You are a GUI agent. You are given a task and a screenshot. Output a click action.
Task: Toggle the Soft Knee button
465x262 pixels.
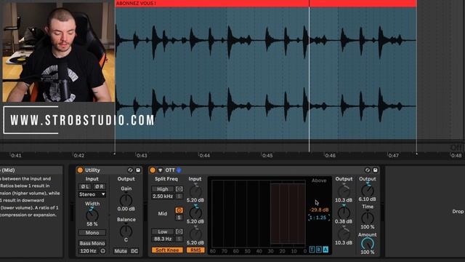click(x=167, y=250)
